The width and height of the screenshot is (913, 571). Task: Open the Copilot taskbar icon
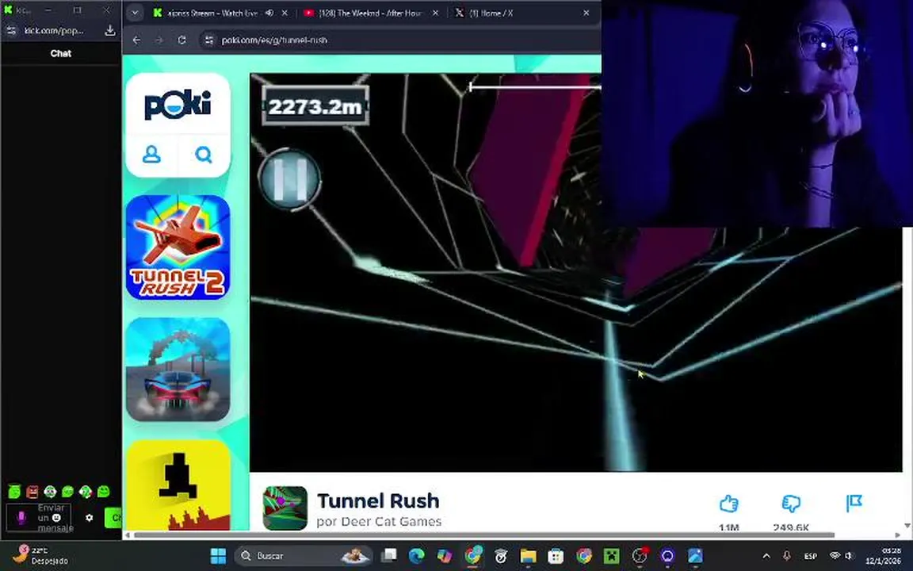click(x=445, y=556)
